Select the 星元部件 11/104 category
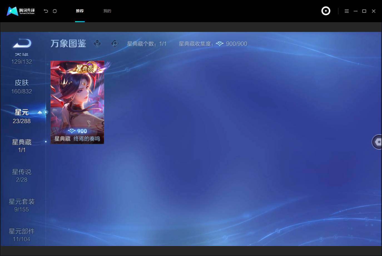This screenshot has height=256, width=382. tap(22, 235)
